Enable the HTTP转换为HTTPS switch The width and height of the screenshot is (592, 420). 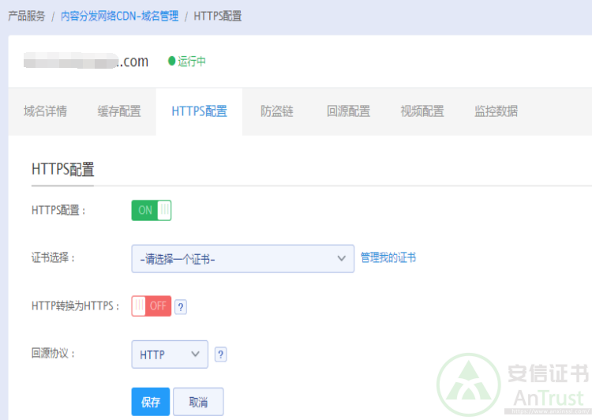[151, 306]
